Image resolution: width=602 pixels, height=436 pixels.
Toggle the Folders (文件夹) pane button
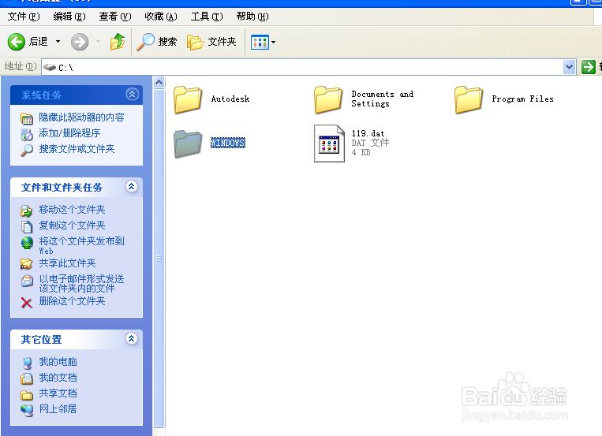coord(211,42)
